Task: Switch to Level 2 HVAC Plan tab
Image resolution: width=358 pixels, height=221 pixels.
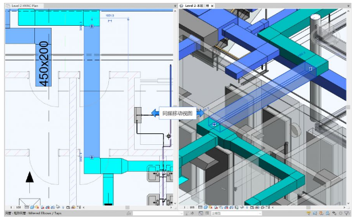Action: (25, 6)
